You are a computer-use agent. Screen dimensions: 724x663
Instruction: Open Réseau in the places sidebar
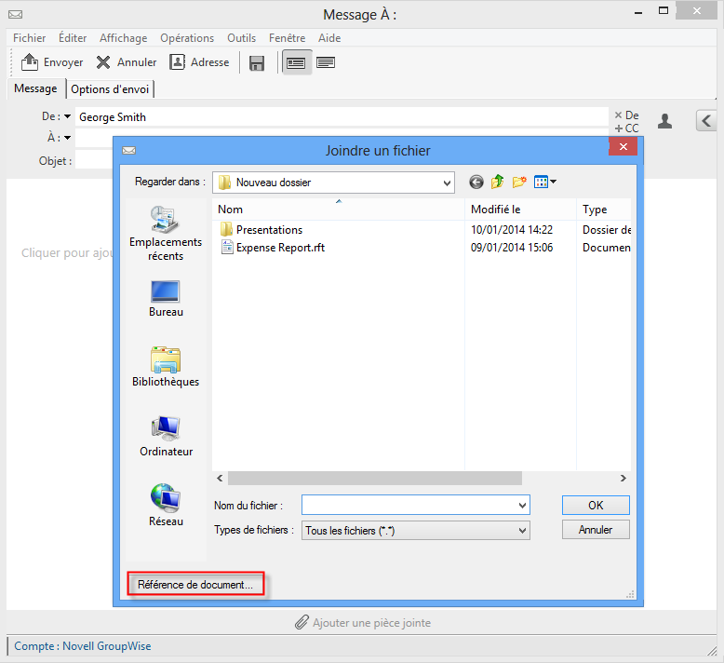[166, 505]
